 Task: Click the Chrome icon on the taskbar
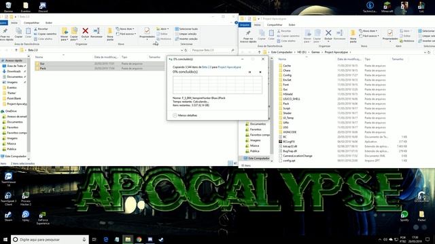pos(139,239)
